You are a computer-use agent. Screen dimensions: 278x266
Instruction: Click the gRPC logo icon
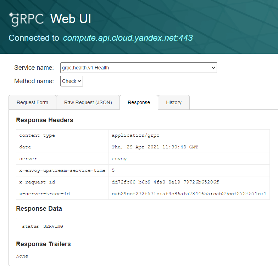coord(27,19)
